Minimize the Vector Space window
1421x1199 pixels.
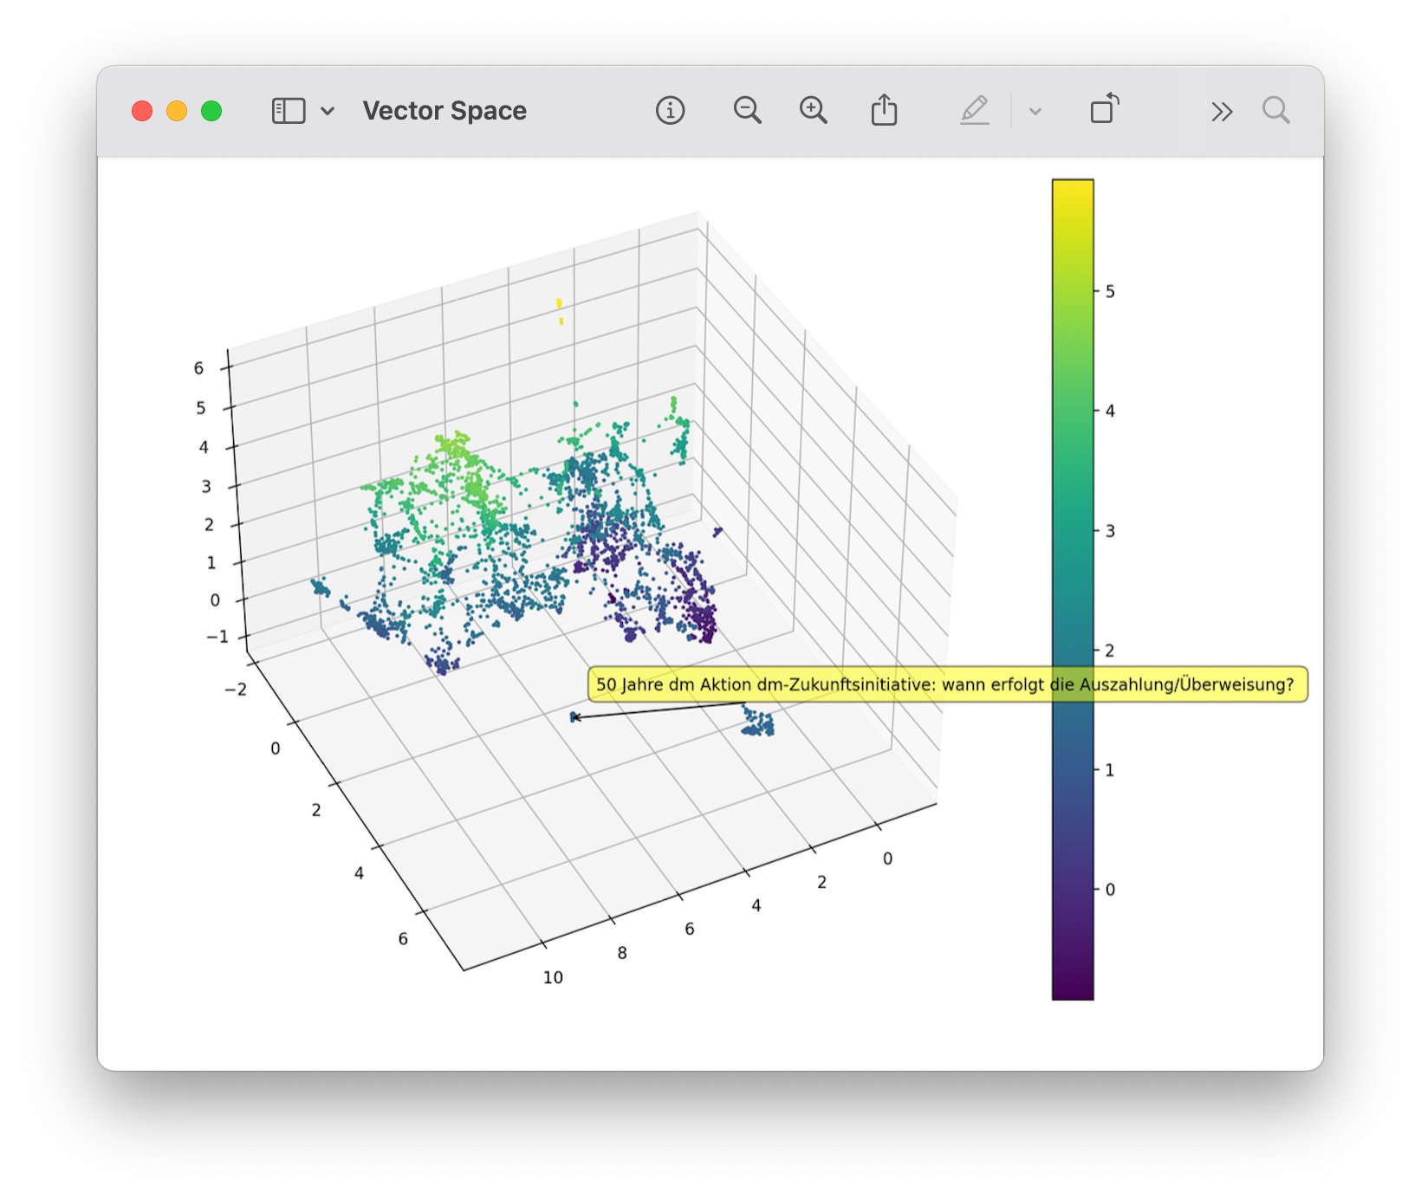tap(177, 111)
